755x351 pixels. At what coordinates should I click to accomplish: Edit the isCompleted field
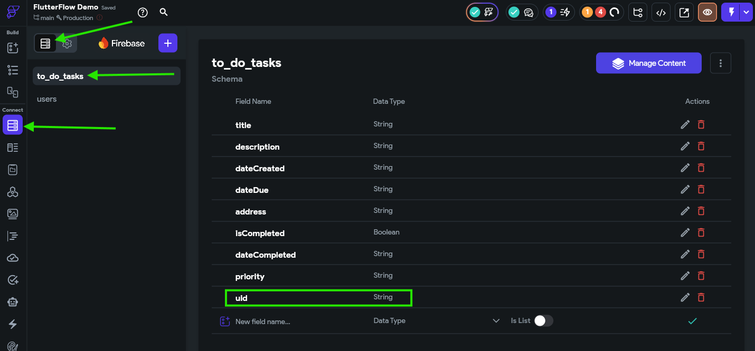coord(685,232)
